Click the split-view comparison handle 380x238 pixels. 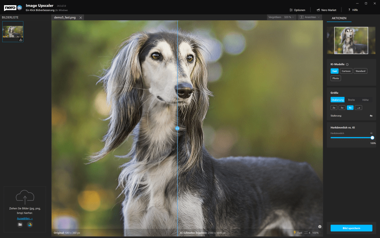point(177,128)
